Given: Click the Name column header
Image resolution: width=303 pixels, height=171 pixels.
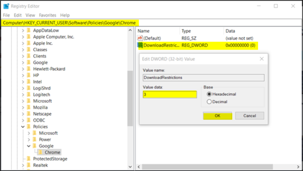Looking at the screenshot, I should click(x=158, y=31).
